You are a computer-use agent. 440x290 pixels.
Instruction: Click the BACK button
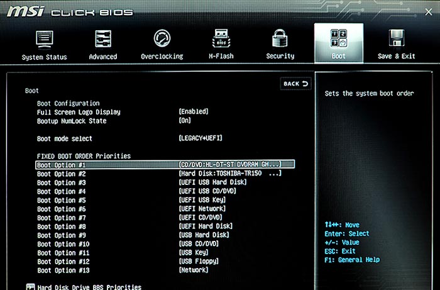tap(295, 84)
